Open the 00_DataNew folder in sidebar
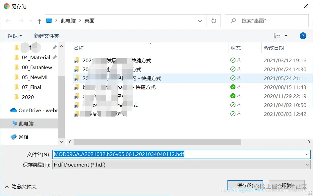Screen dimensions: 313x196 [37, 68]
